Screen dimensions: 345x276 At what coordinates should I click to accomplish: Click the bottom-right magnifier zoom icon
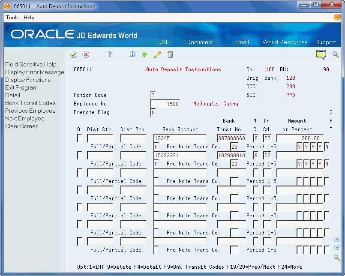click(337, 257)
